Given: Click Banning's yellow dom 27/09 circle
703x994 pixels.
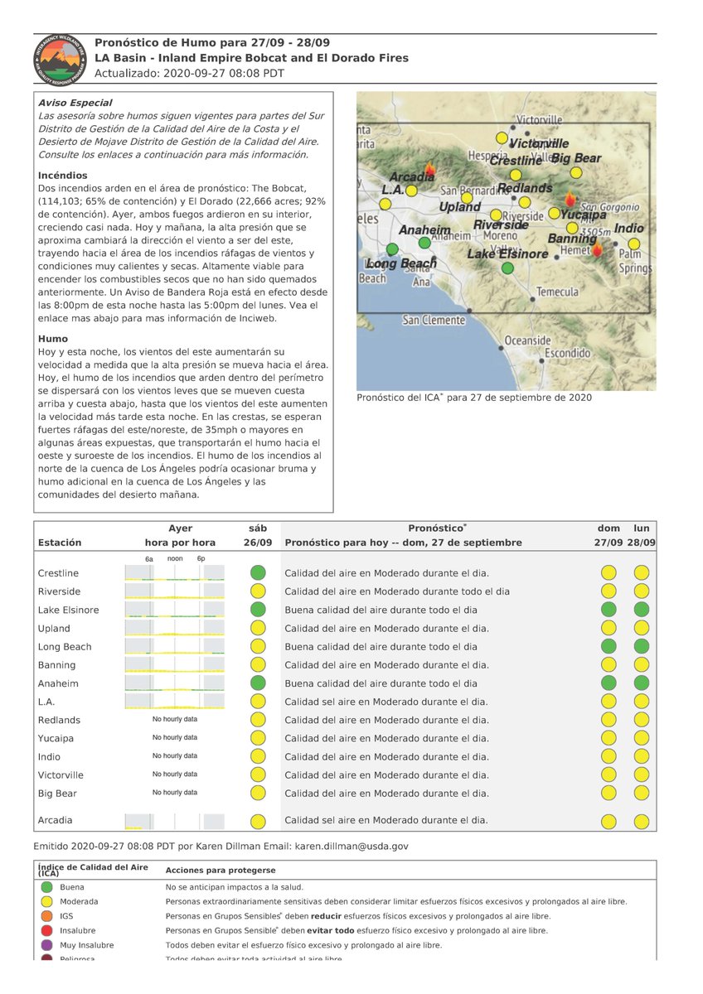Looking at the screenshot, I should click(x=608, y=664).
